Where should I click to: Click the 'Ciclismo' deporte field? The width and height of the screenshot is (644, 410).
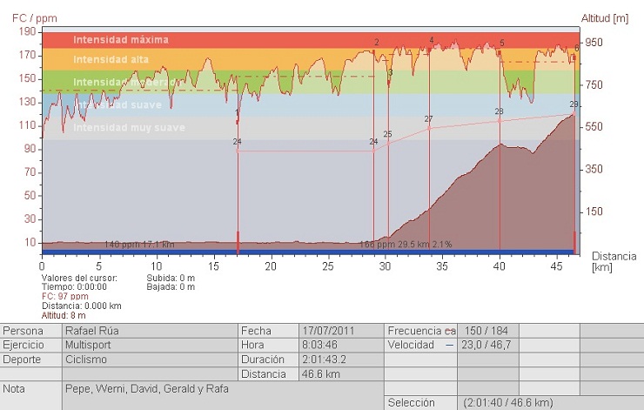[149, 359]
